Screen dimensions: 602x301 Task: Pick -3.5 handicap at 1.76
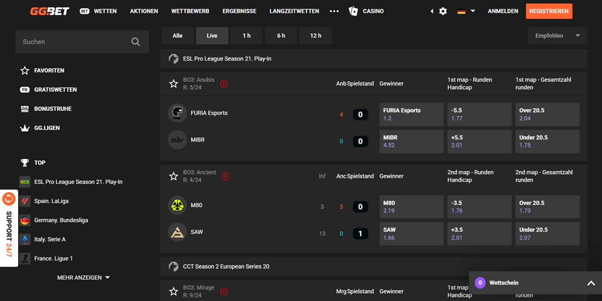pos(480,207)
